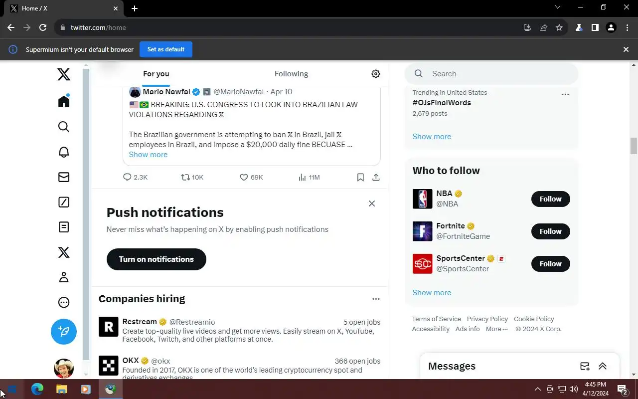View Restream's 5 open jobs
638x399 pixels.
(x=362, y=322)
